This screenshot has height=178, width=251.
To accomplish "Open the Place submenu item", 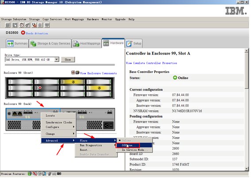I will point(96,140).
